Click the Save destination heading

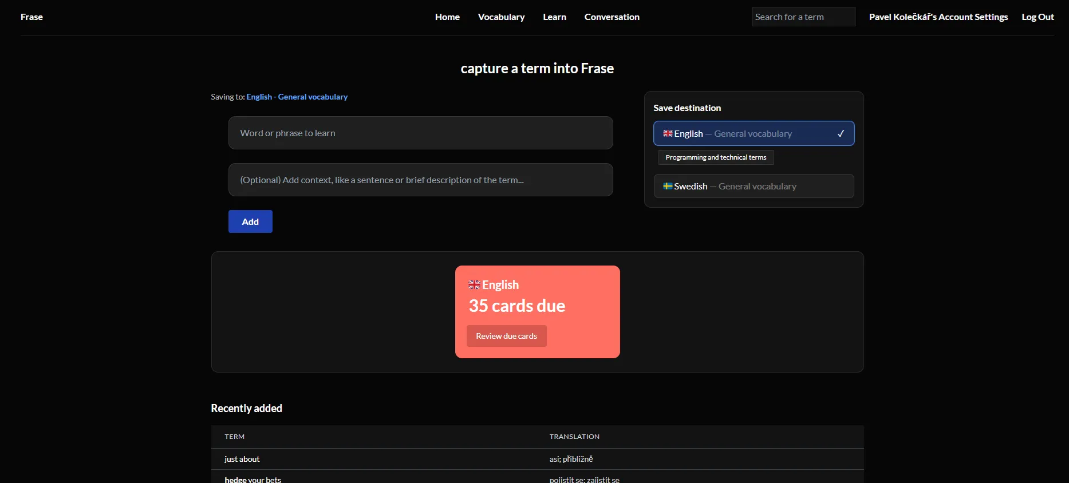click(687, 108)
